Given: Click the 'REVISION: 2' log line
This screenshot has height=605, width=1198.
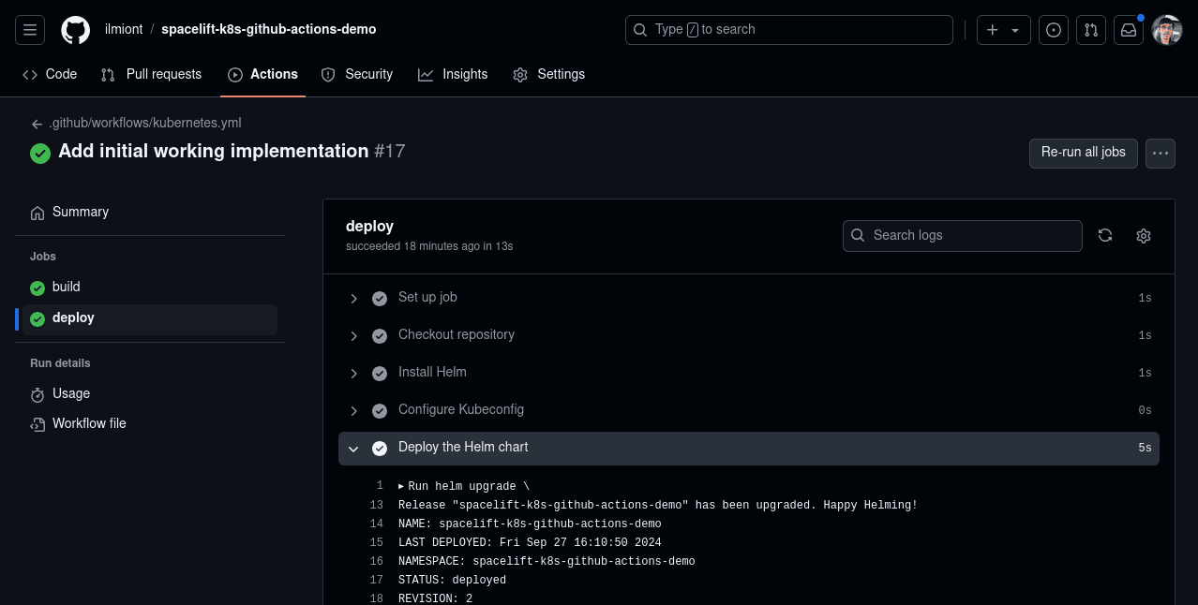Looking at the screenshot, I should 435,598.
